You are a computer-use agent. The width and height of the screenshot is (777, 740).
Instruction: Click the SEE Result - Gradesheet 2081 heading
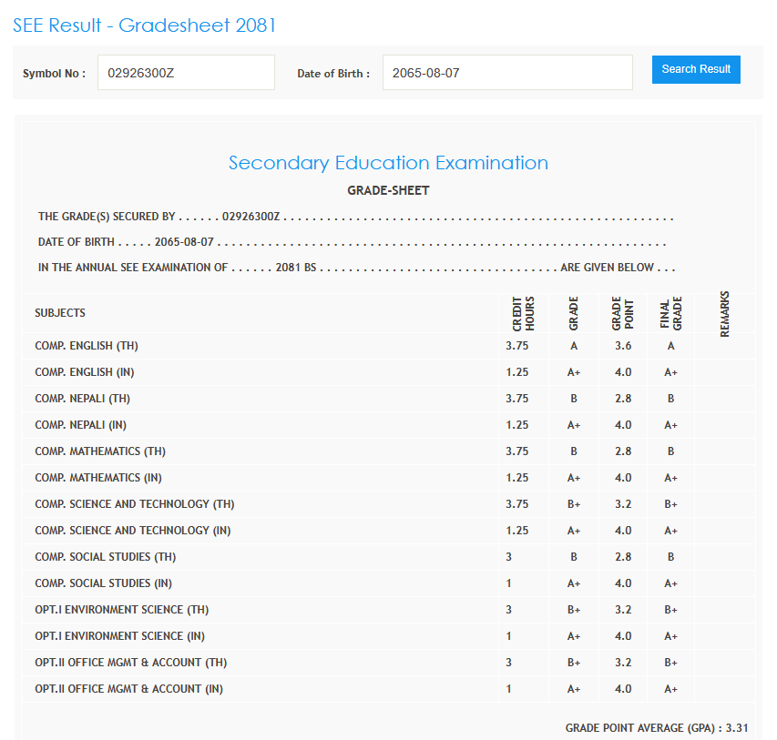click(144, 25)
